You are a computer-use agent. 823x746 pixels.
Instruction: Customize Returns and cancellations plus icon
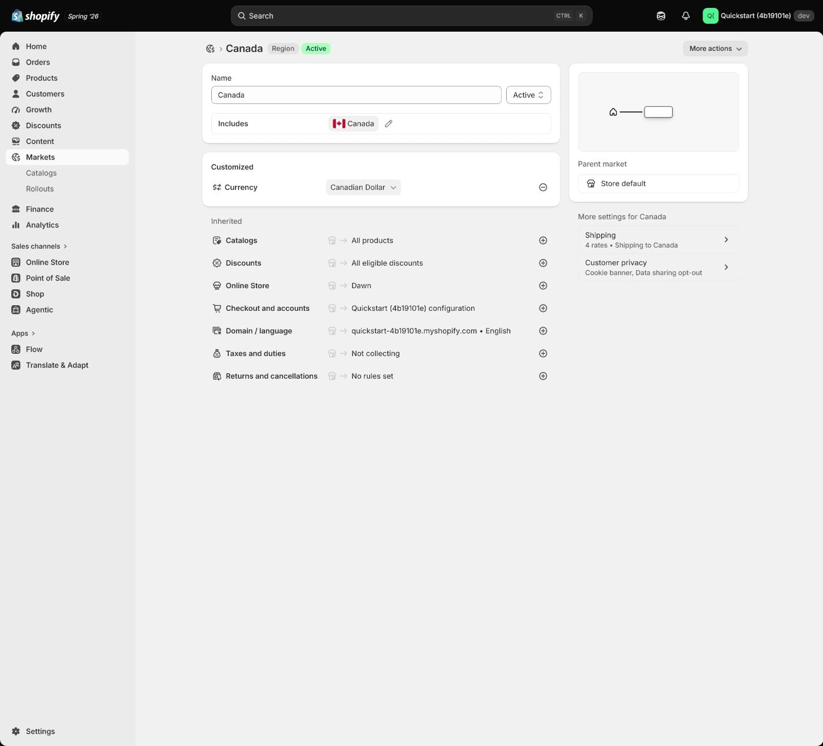543,376
